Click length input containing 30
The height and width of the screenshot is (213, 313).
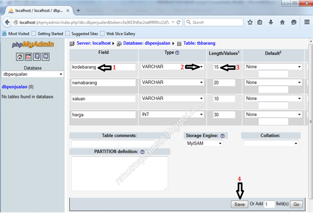point(224,115)
